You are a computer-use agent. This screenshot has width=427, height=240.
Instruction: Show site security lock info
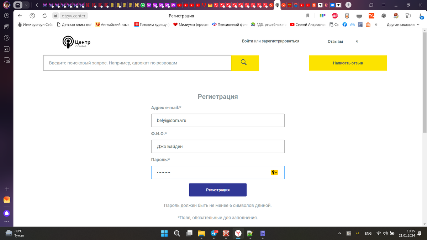coord(56,16)
